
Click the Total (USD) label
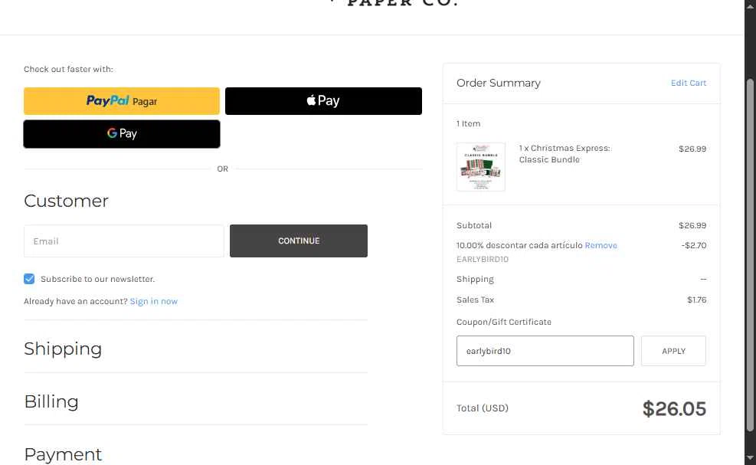[x=482, y=408]
